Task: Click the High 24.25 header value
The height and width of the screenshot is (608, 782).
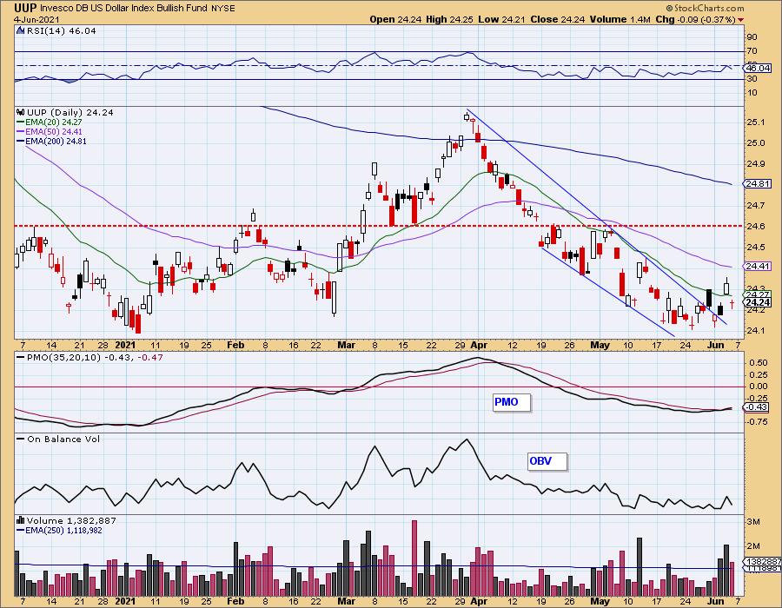Action: (449, 19)
